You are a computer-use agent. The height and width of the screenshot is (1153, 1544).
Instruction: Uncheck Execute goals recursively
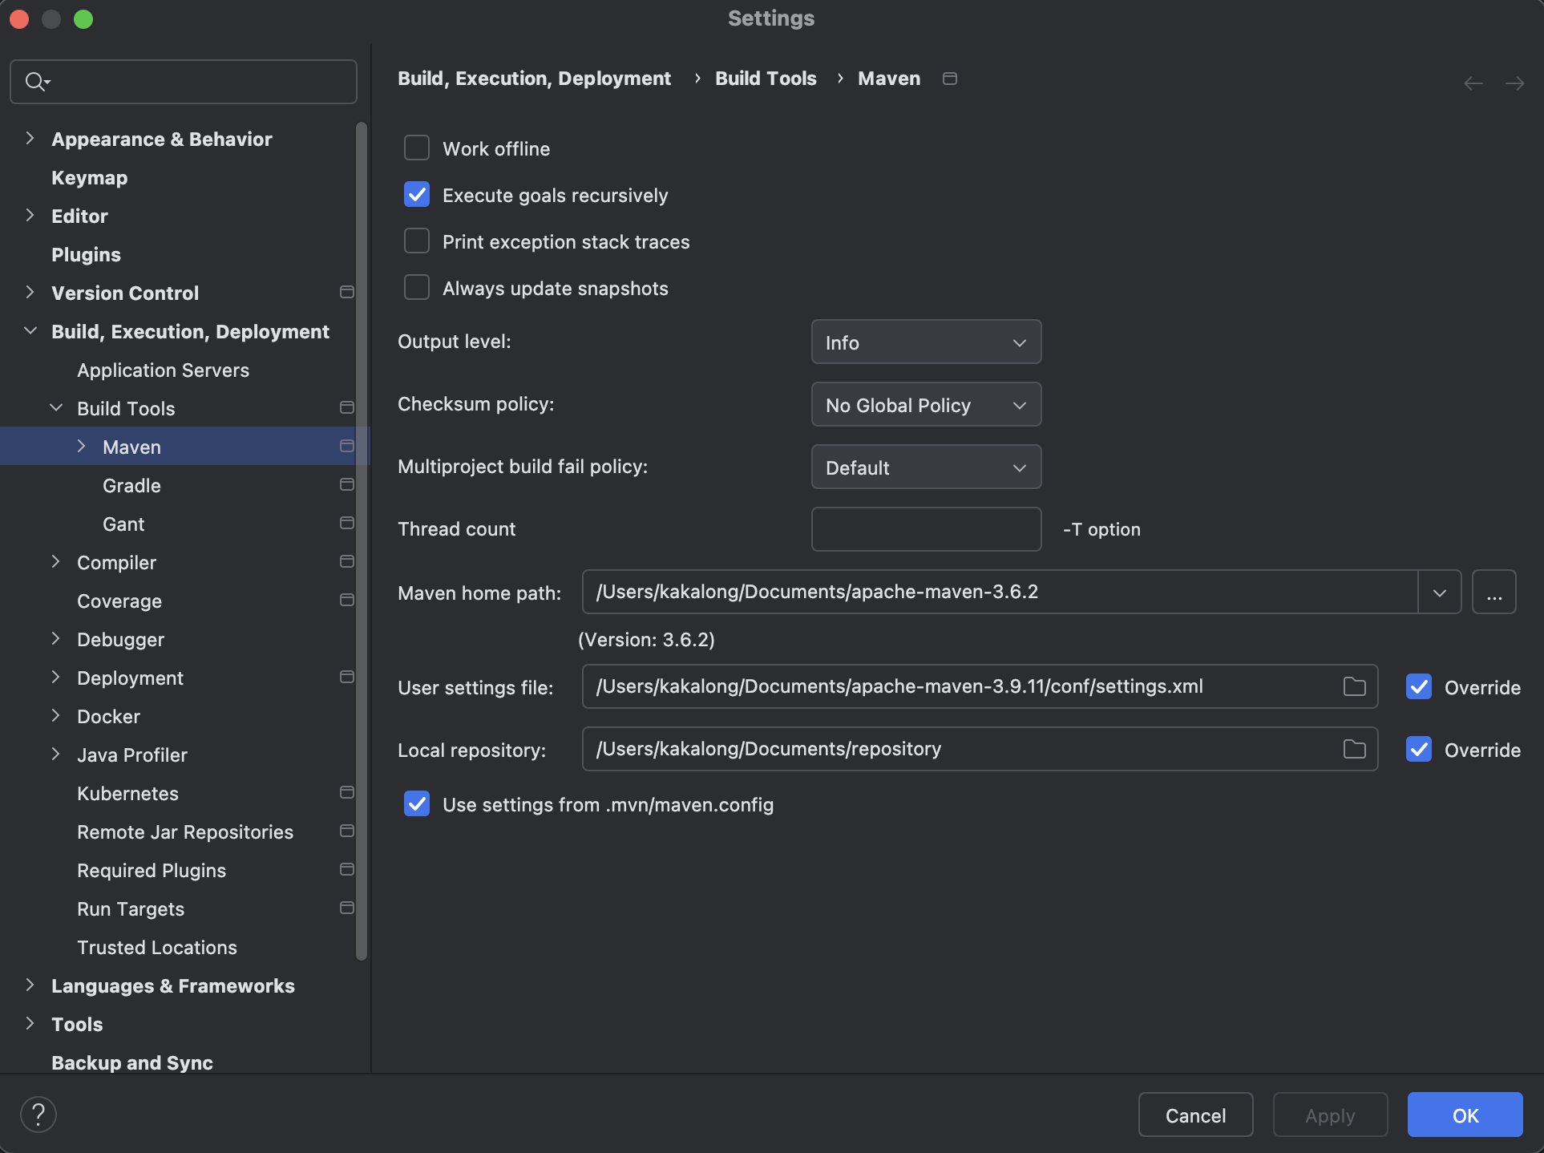tap(417, 195)
